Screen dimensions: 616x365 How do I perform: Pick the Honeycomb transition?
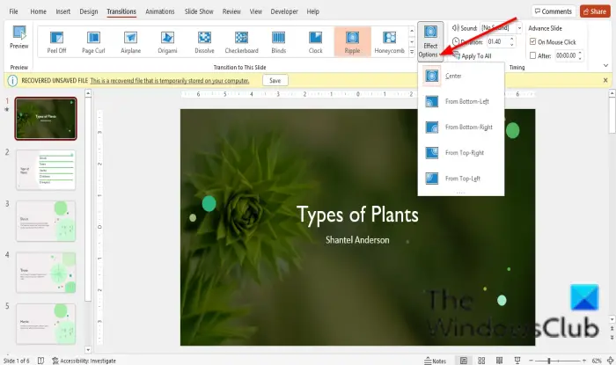click(390, 42)
